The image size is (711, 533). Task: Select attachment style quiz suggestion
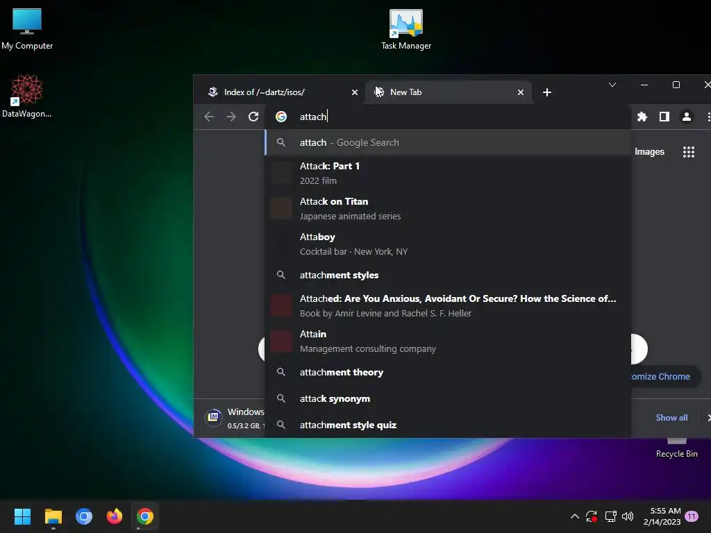coord(448,425)
